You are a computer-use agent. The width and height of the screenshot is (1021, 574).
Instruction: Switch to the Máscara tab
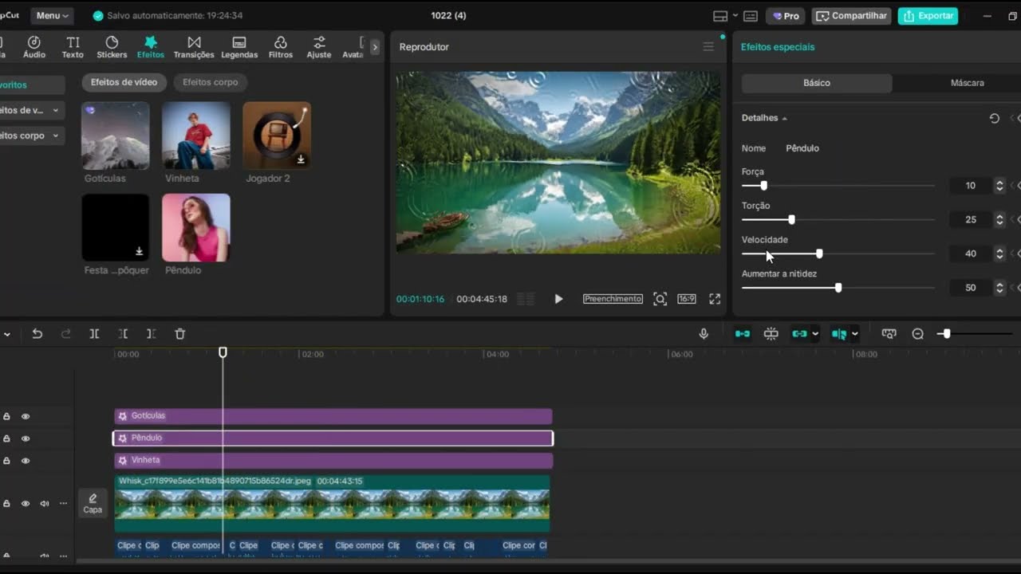coord(967,83)
